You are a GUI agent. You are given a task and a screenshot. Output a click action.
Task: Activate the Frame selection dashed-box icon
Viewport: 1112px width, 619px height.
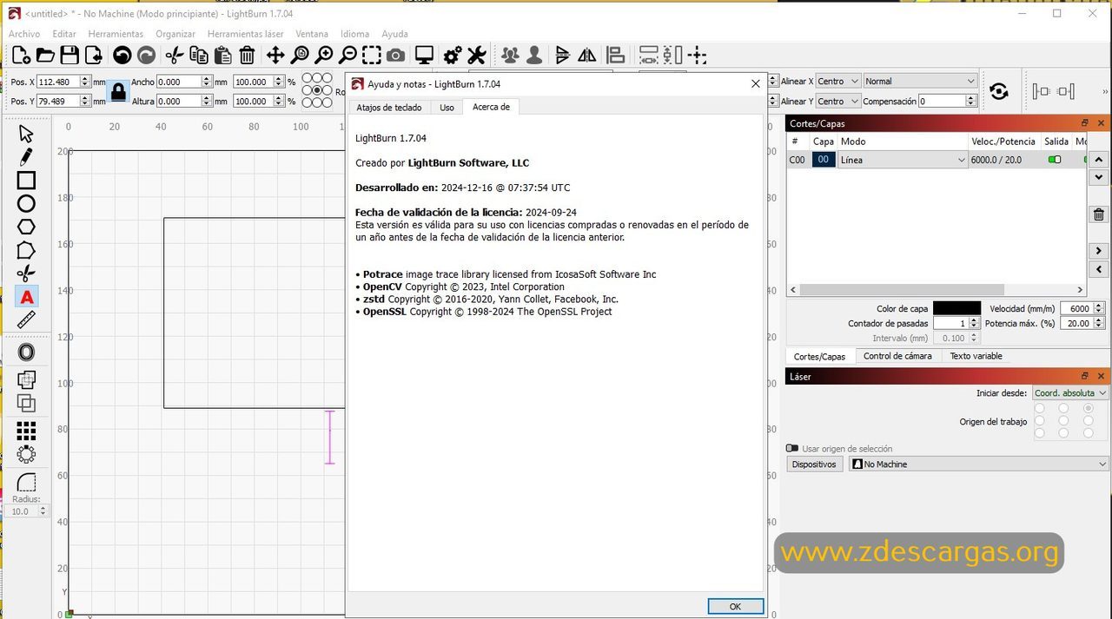pos(372,56)
